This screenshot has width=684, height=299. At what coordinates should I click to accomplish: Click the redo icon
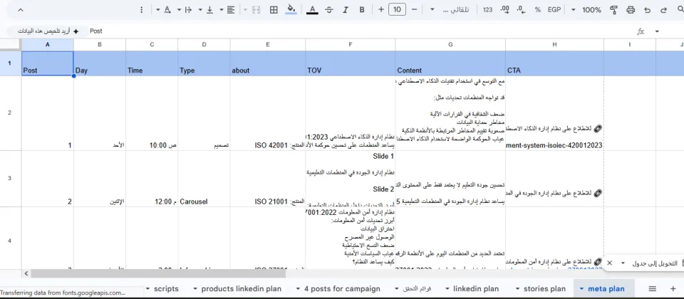[663, 9]
